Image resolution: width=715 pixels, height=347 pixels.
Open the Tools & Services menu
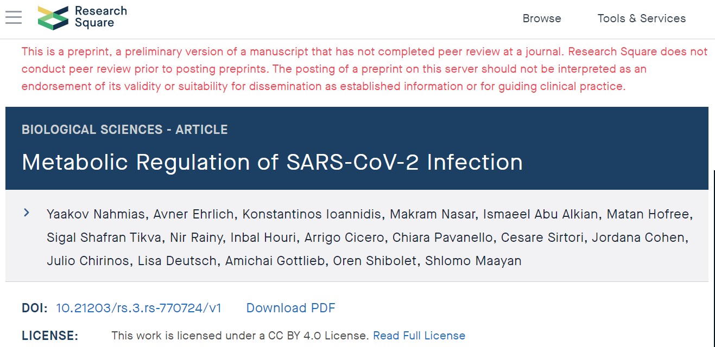(x=641, y=18)
